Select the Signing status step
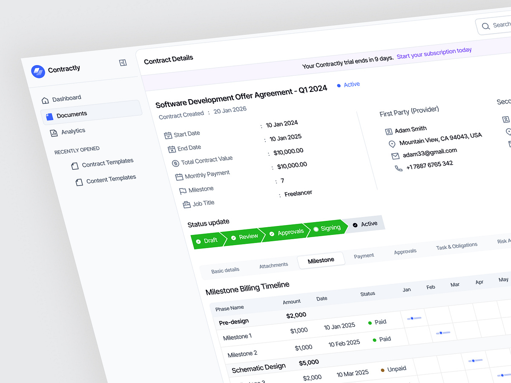The width and height of the screenshot is (511, 383). tap(327, 228)
